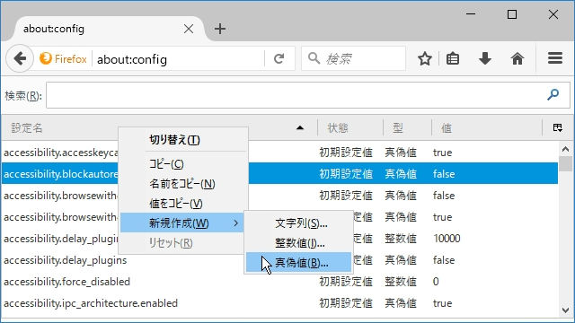The height and width of the screenshot is (323, 575).
Task: Click the blue search icon in the config filter
Action: pos(553,95)
